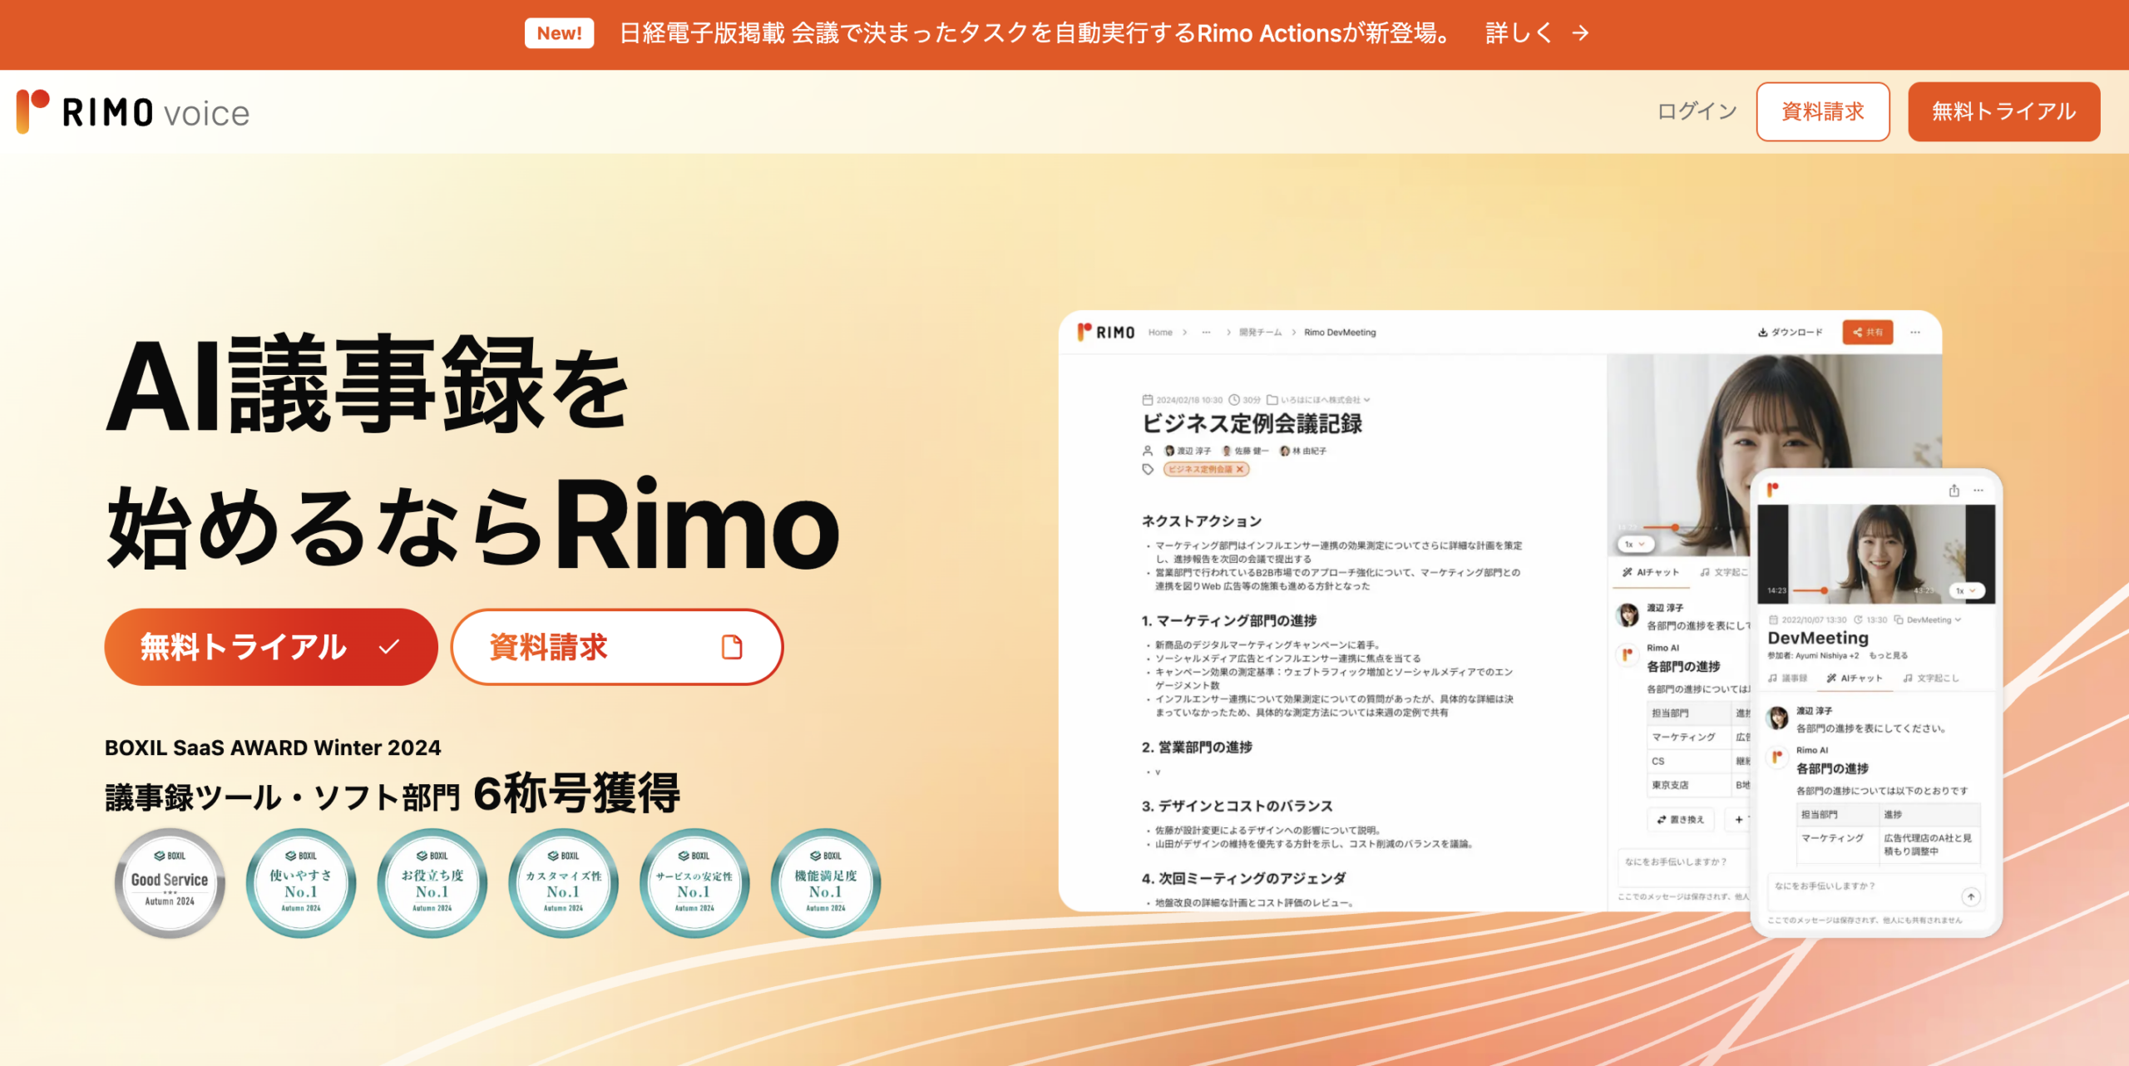Click the share icon in the mobile preview

1954,490
